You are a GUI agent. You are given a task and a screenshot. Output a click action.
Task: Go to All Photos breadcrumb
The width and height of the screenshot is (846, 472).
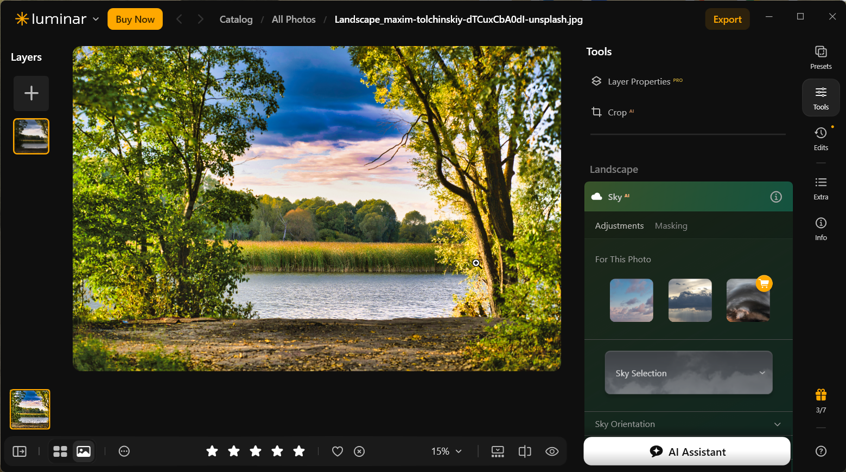(294, 20)
